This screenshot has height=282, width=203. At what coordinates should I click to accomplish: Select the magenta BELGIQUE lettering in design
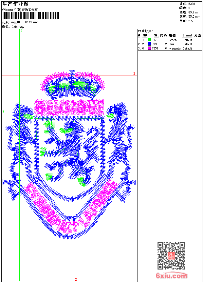pyautogui.click(x=69, y=107)
